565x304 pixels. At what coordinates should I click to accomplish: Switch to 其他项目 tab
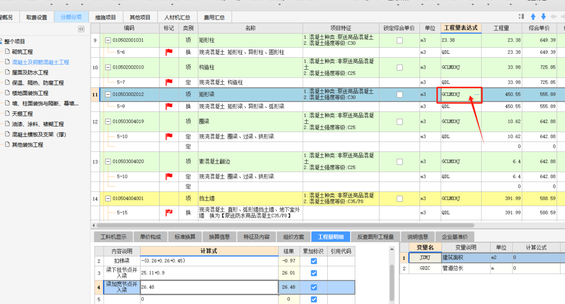[140, 17]
